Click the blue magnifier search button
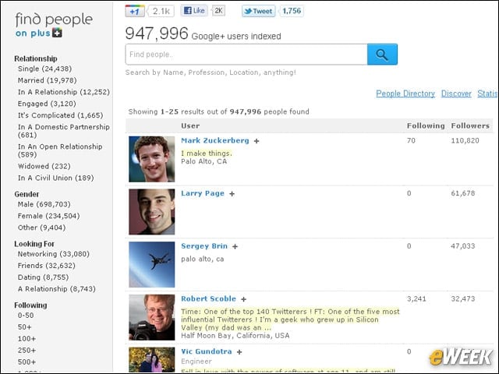Viewport: 499px width, 374px height. click(x=382, y=55)
